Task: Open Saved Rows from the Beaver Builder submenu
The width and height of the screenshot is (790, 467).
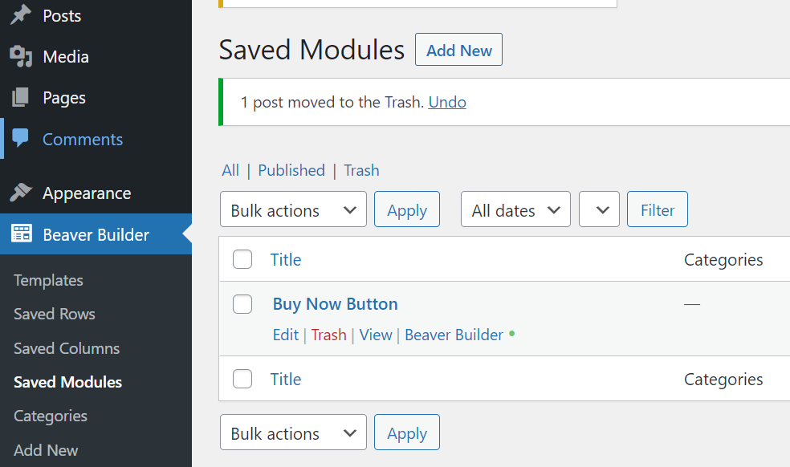Action: (54, 314)
